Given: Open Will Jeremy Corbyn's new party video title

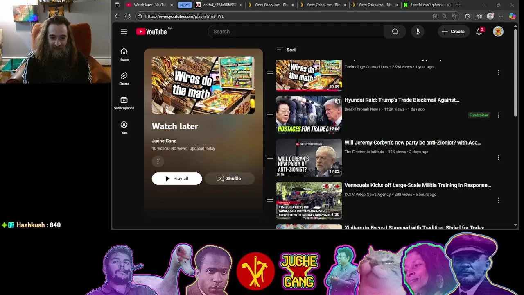Looking at the screenshot, I should pos(413,143).
